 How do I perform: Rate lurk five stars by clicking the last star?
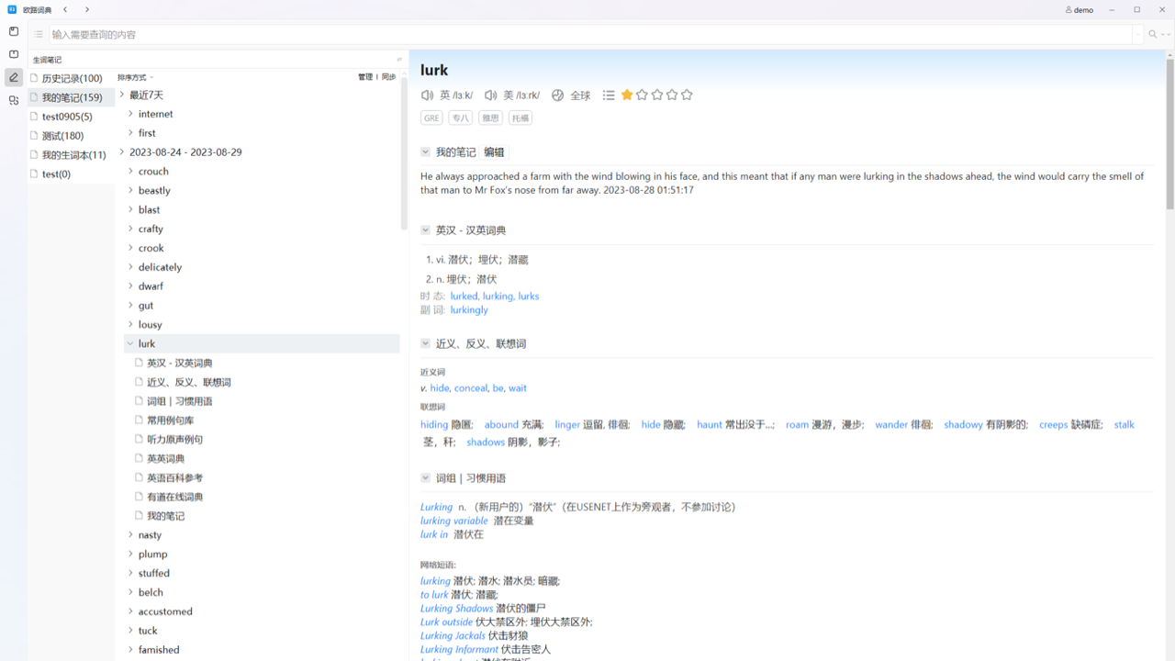[687, 95]
